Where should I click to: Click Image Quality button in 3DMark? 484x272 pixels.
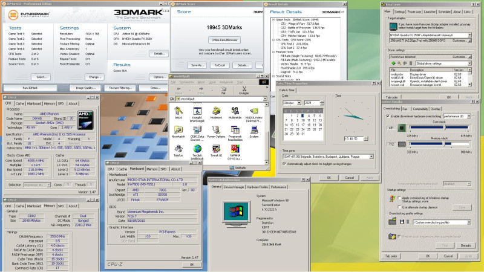(x=85, y=88)
